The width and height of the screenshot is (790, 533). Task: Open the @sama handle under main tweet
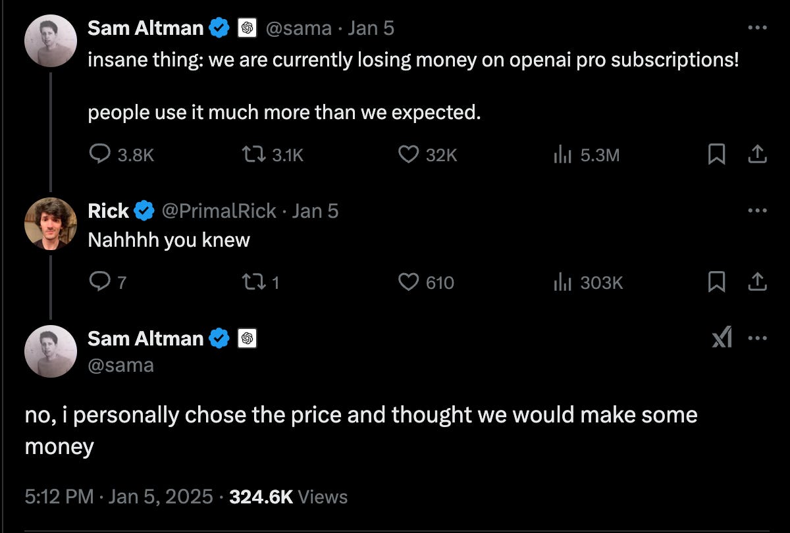[120, 365]
